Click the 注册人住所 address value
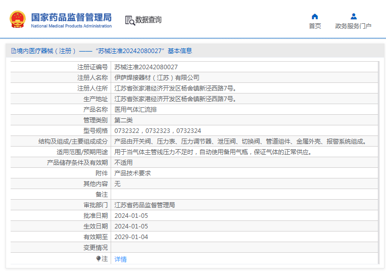Viewport: 386px width, 276px height. tap(175, 88)
